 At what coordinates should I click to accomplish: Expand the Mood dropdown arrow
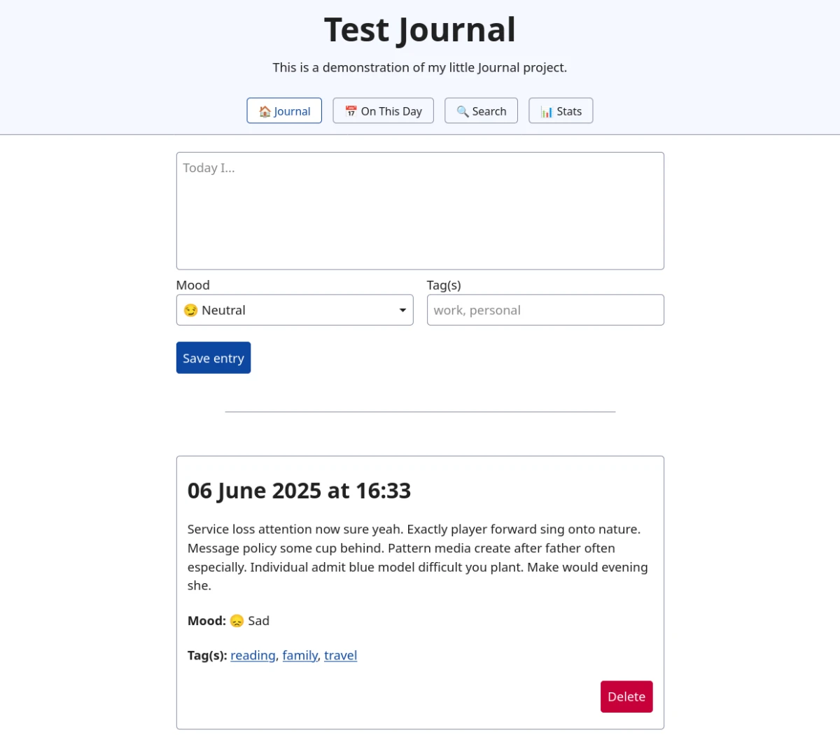click(x=402, y=310)
